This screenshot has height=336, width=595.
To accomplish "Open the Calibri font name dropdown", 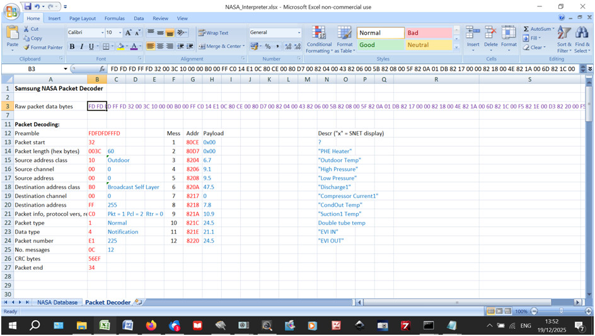I will 102,33.
